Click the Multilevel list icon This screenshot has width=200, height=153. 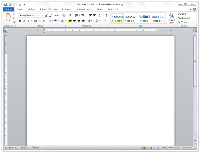(x=83, y=15)
